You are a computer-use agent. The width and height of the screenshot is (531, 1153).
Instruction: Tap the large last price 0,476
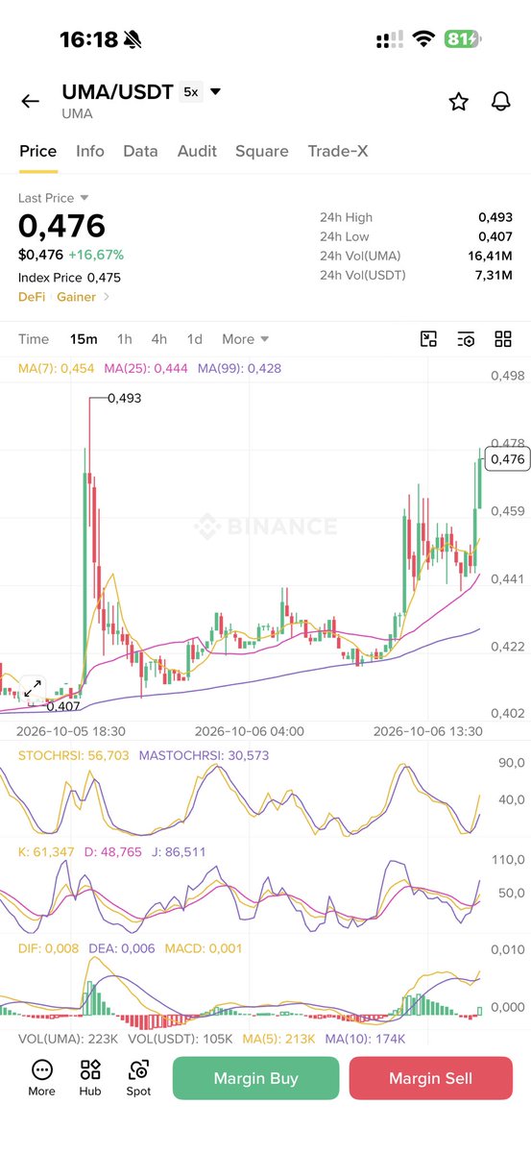point(62,226)
